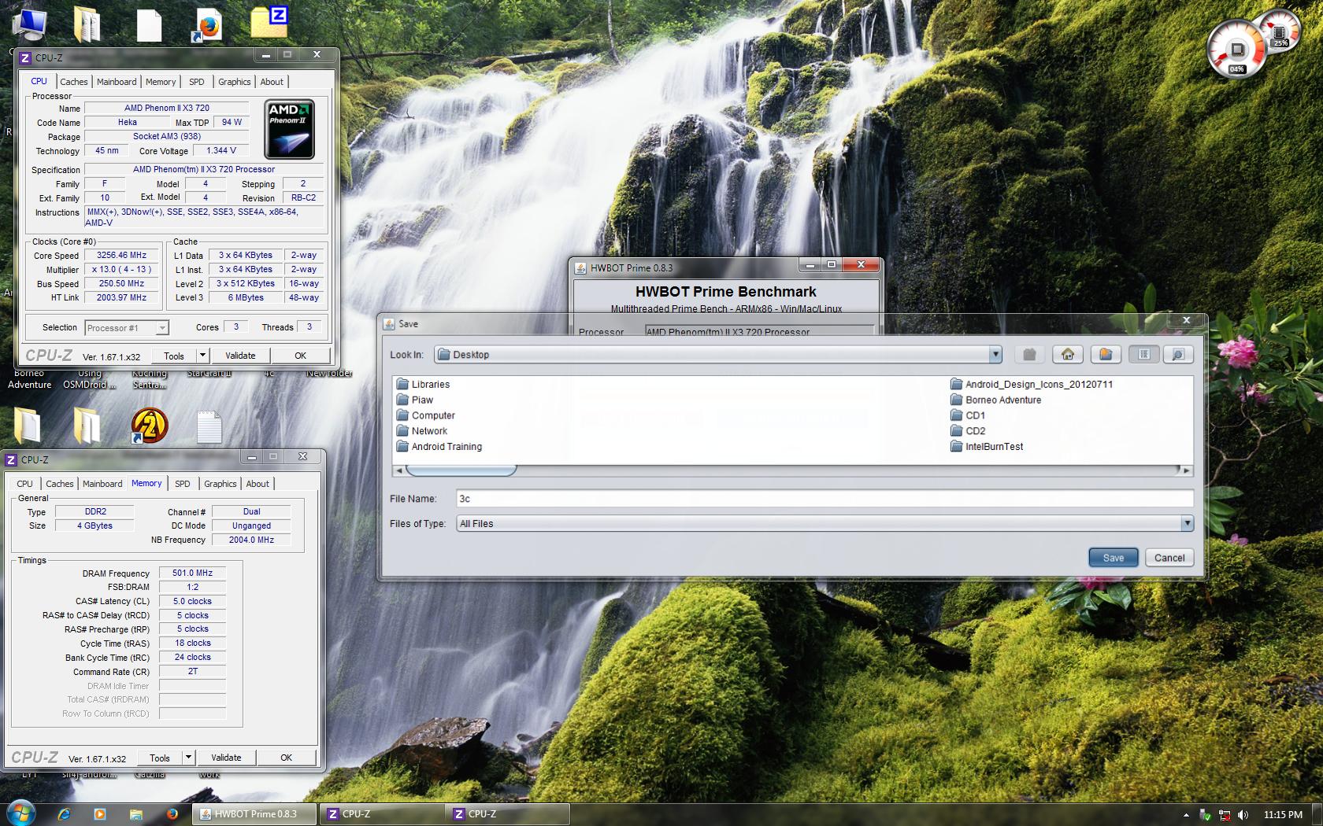Click Tools button in top CPU-Z window
Image resolution: width=1323 pixels, height=826 pixels.
pyautogui.click(x=174, y=356)
